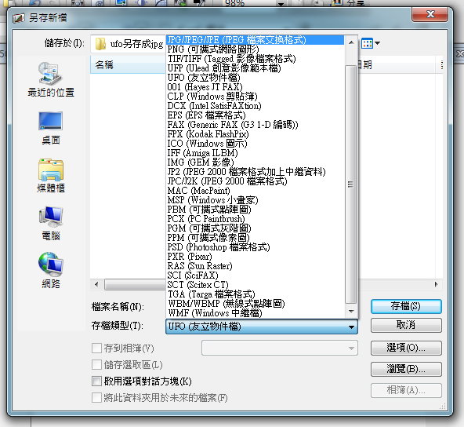Viewport: 464px width, 427px height.
Task: Open Network (網路) in places bar
Action: pos(51,271)
